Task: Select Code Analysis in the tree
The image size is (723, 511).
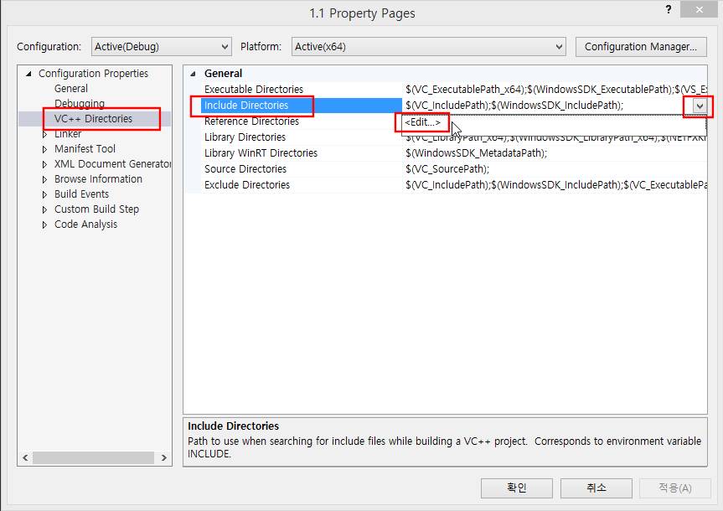Action: 85,225
